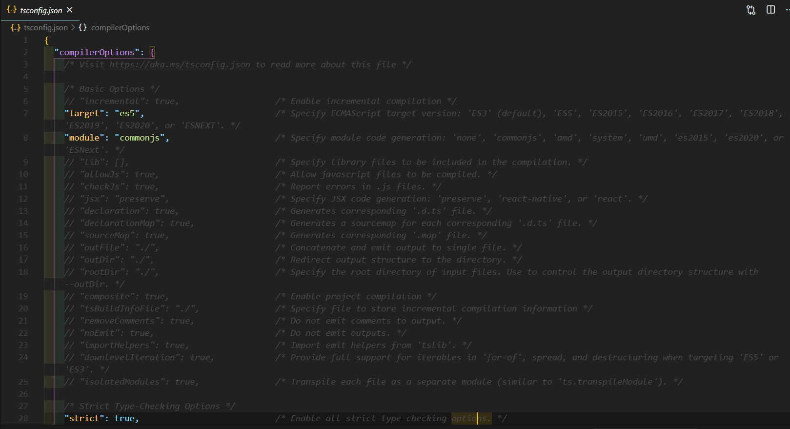Viewport: 790px width, 429px height.
Task: Place the cursor on the "compilerOptions" key
Action: click(x=97, y=52)
